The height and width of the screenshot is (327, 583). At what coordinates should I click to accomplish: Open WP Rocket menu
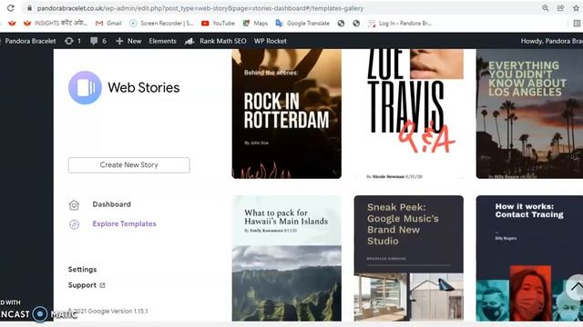[x=271, y=41]
